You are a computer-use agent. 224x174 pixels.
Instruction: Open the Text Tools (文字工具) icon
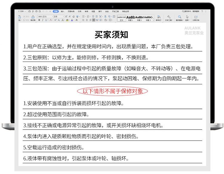[x=169, y=18]
